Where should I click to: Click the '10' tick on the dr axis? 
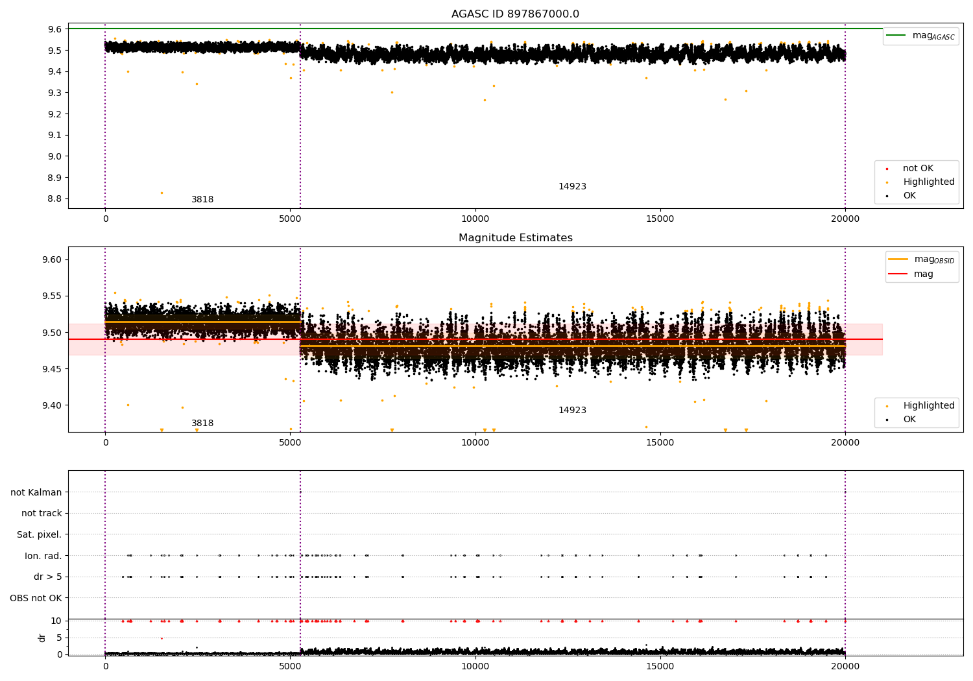pyautogui.click(x=56, y=621)
